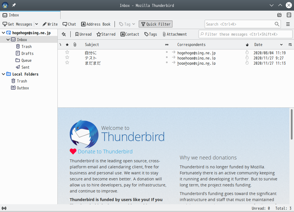Click the search magnifier icon

277,24
